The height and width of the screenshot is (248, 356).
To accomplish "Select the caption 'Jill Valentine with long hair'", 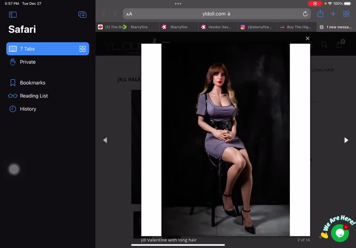I will [169, 240].
